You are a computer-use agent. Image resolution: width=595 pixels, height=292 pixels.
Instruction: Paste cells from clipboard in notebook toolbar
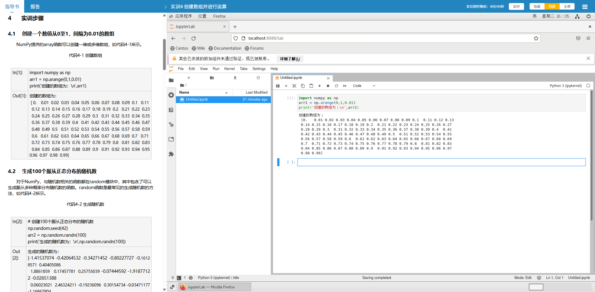tap(311, 86)
